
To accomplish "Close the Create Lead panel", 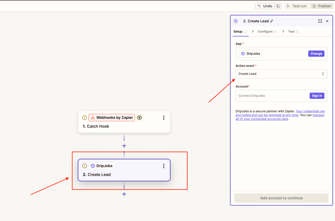I will pyautogui.click(x=327, y=21).
